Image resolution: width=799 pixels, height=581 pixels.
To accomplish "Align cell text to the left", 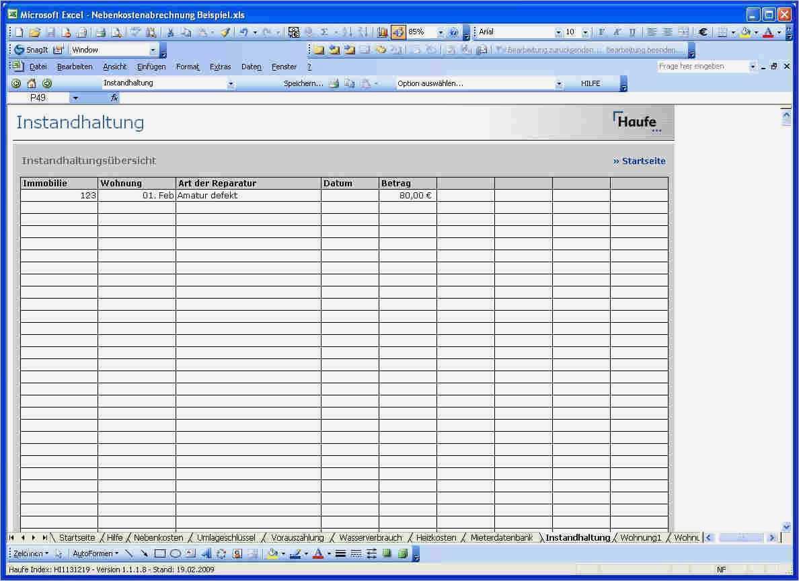I will pos(651,33).
